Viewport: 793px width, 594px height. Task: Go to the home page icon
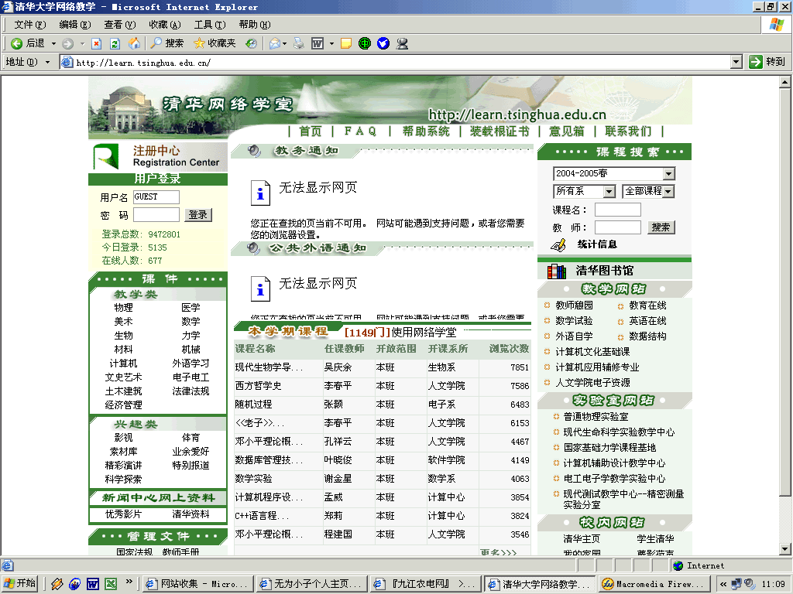coord(134,43)
